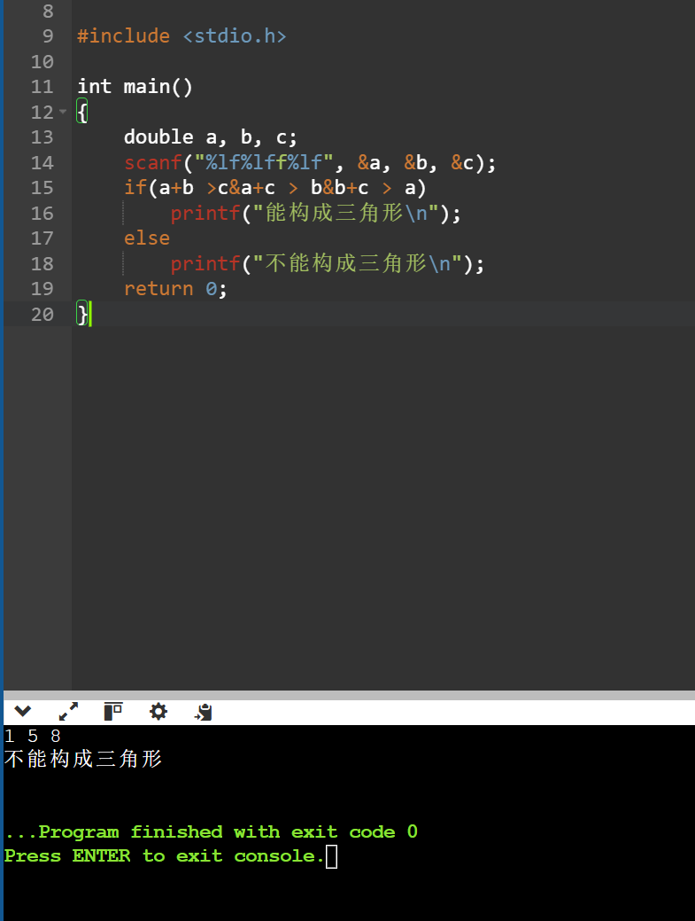Click line number 14 in gutter

(x=42, y=163)
